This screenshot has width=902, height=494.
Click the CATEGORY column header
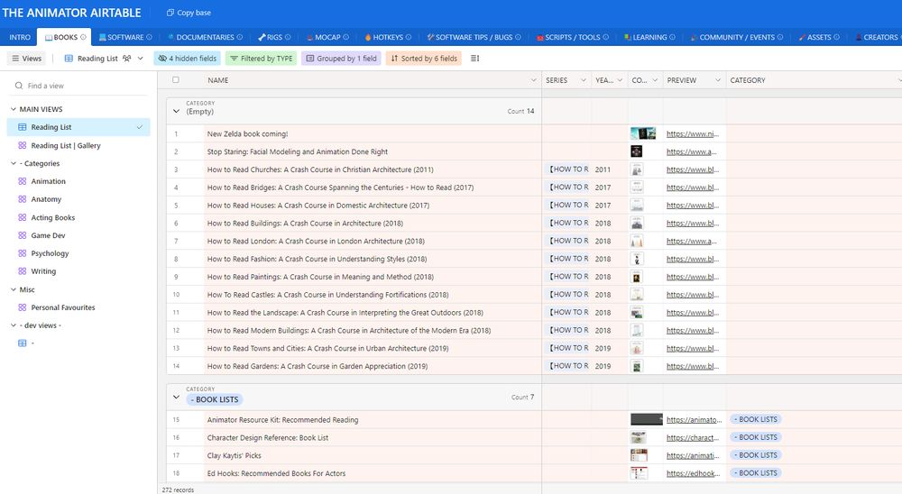(814, 80)
